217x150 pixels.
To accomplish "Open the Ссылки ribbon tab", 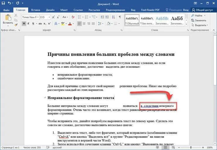I will (x=78, y=10).
